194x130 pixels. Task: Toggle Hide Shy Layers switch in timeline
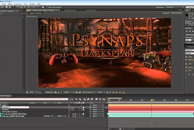[85, 99]
